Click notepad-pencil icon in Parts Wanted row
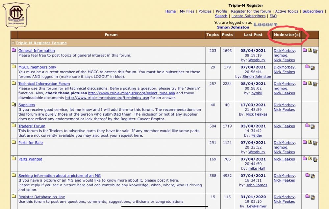The image size is (329, 209). (315, 159)
